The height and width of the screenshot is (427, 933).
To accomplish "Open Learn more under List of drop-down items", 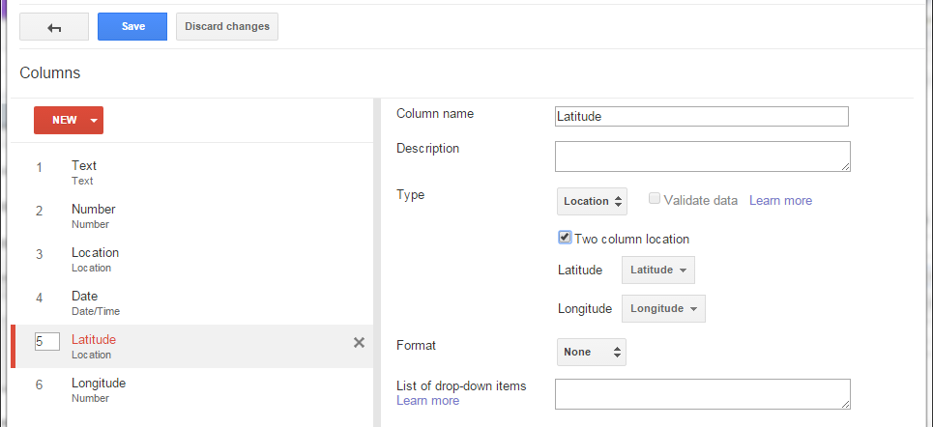I will (427, 401).
